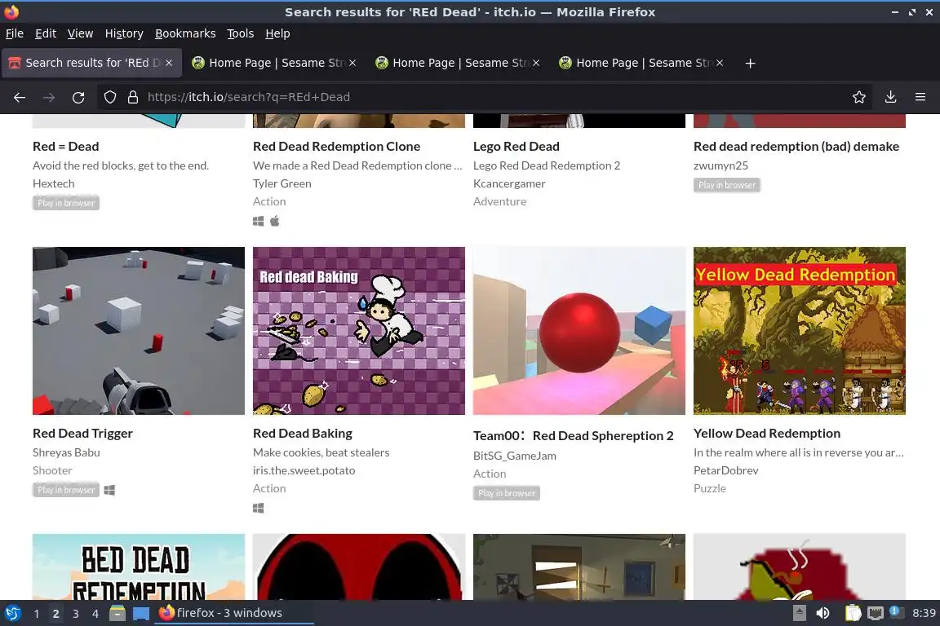Visit author Hextech's profile link
Screen dimensions: 940x626
[53, 183]
